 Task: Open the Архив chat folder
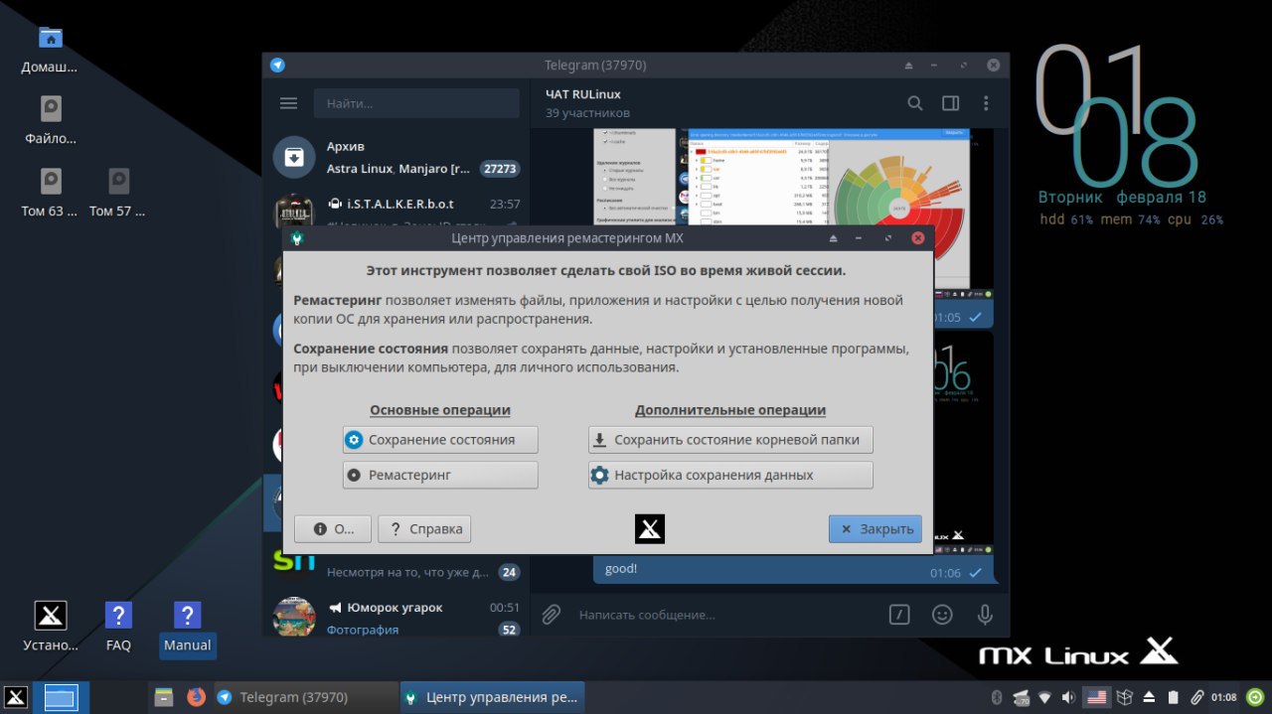397,157
